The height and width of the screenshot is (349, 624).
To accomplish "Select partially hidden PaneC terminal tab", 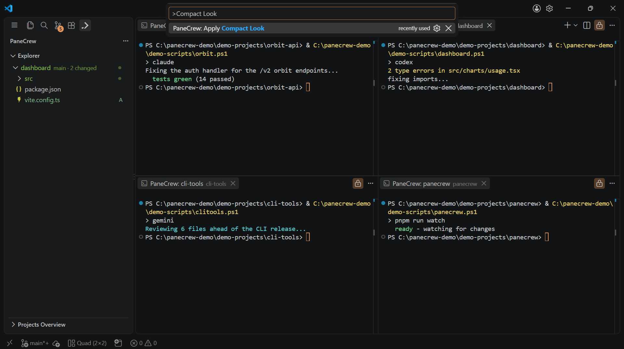I will click(153, 26).
